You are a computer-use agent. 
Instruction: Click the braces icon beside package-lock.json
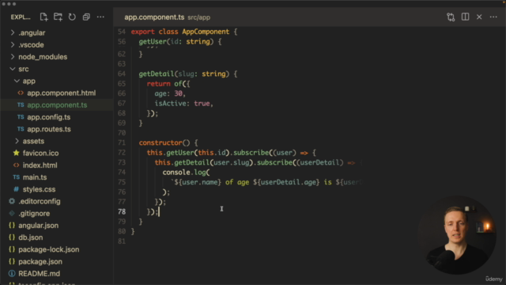12,249
